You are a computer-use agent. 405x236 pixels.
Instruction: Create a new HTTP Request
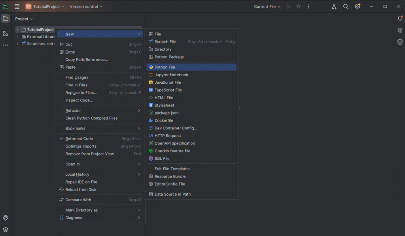pos(191,136)
